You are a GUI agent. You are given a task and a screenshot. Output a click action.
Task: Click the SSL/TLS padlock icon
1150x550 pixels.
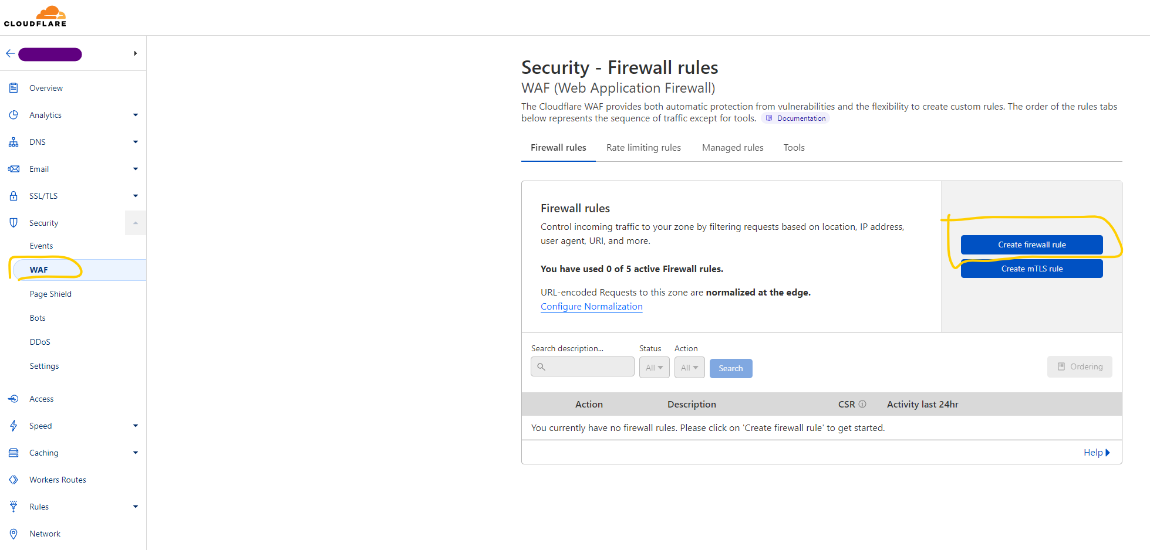click(14, 196)
